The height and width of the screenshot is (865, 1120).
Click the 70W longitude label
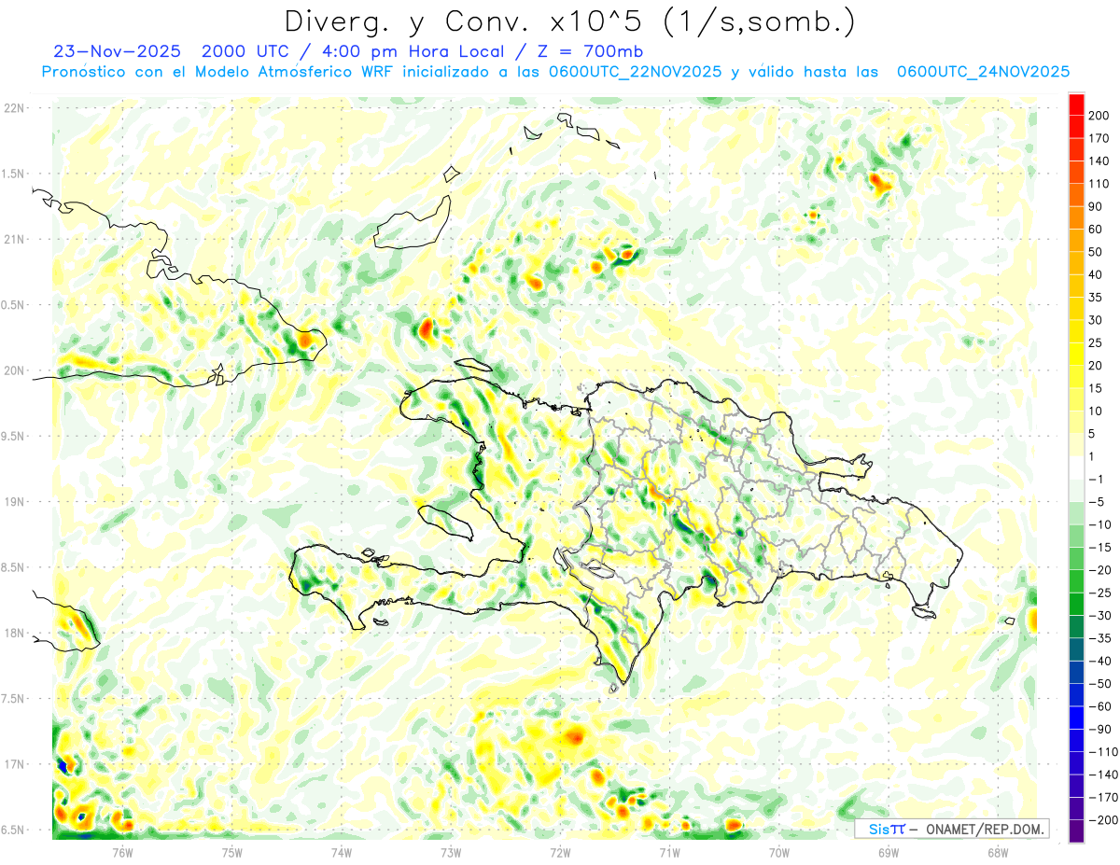pyautogui.click(x=779, y=852)
